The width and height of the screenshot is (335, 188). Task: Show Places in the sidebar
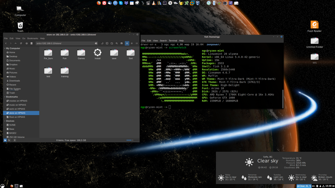click(x=5, y=140)
